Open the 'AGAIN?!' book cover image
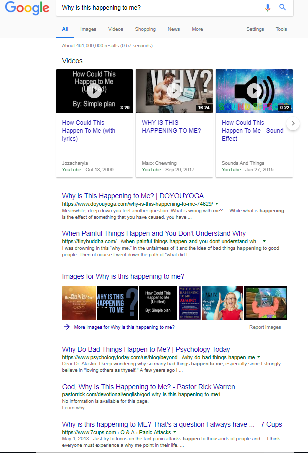 (190, 303)
